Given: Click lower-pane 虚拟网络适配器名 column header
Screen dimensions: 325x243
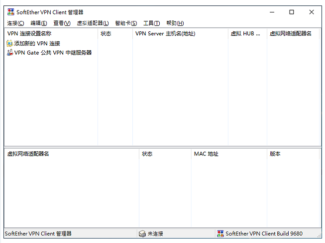Looking at the screenshot, I should point(72,154).
